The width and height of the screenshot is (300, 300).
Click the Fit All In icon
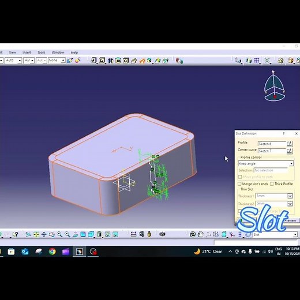[x=36, y=234]
